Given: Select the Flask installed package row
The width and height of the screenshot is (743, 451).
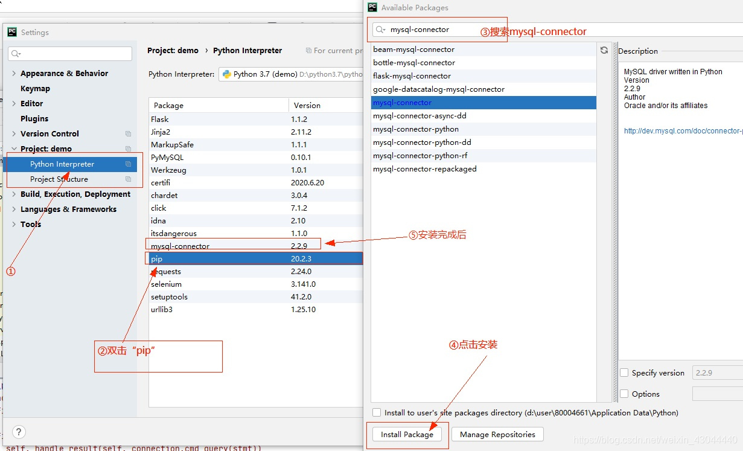Looking at the screenshot, I should (256, 120).
